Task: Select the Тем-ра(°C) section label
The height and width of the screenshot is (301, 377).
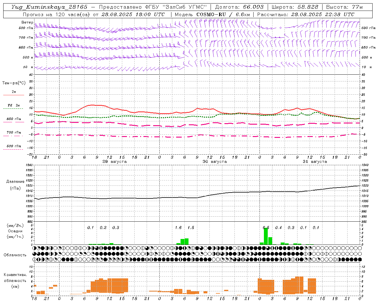Action: (x=14, y=83)
